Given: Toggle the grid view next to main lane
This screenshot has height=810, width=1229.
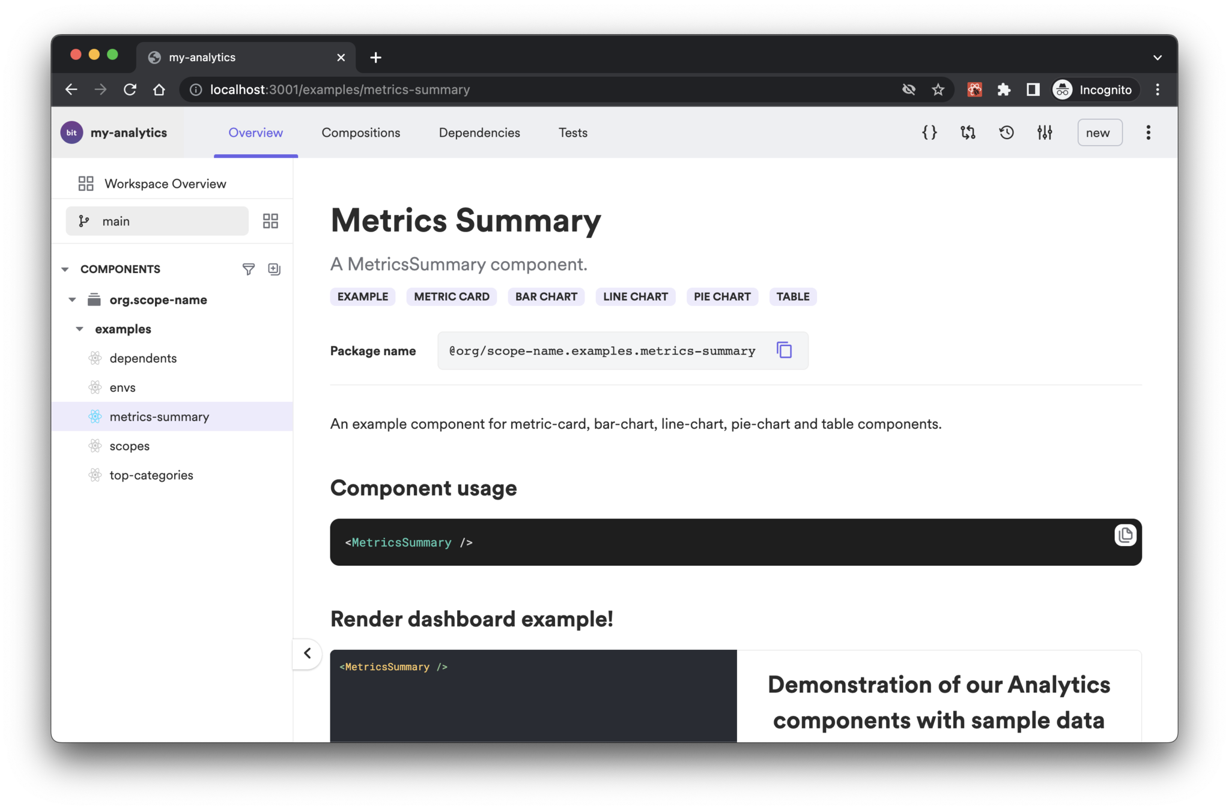Looking at the screenshot, I should tap(270, 221).
